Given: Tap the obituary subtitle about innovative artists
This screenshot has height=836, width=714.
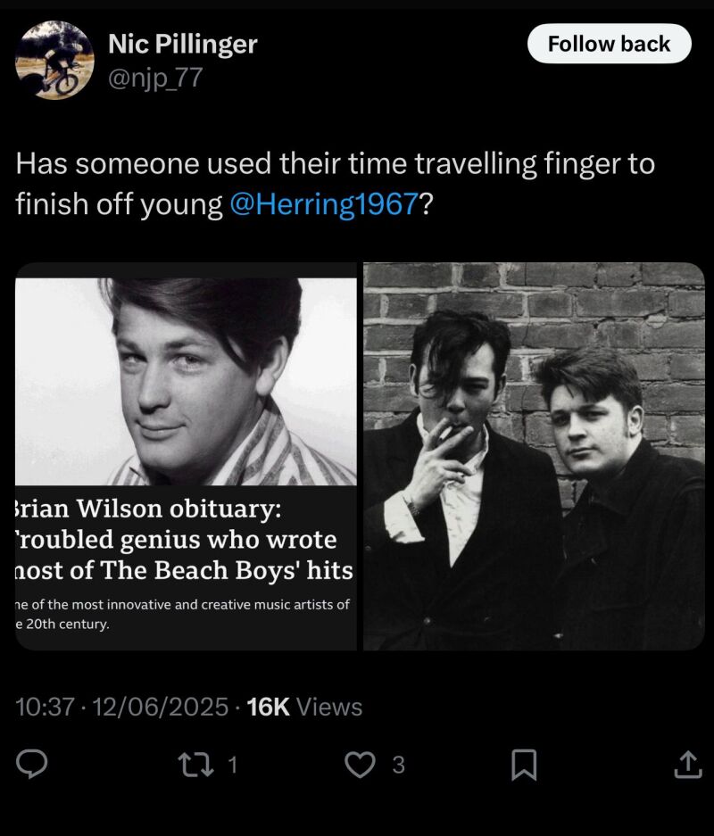Looking at the screenshot, I should [183, 614].
